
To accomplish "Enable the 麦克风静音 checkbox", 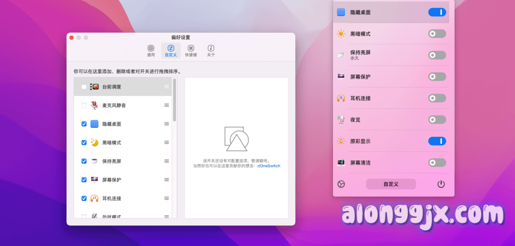I will tap(83, 105).
